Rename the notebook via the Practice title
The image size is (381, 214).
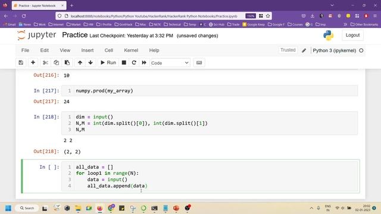click(74, 35)
